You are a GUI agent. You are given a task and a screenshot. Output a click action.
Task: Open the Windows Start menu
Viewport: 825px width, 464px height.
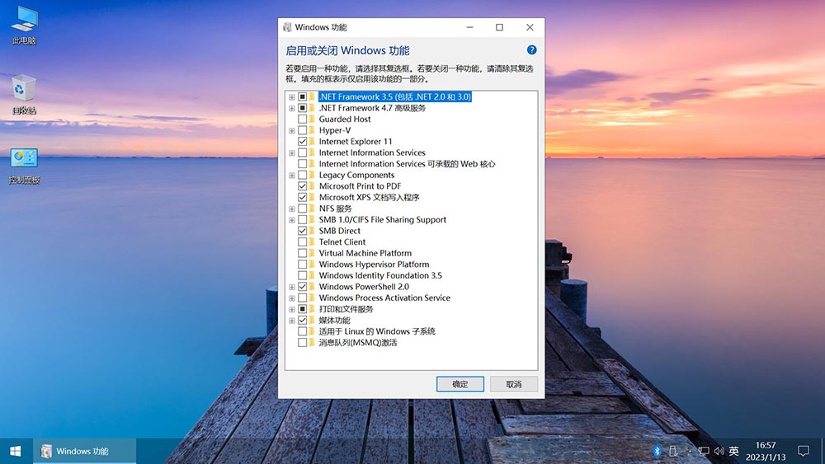[15, 451]
